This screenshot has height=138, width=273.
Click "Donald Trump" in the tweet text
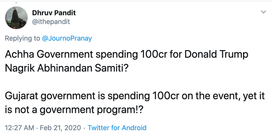[216, 55]
